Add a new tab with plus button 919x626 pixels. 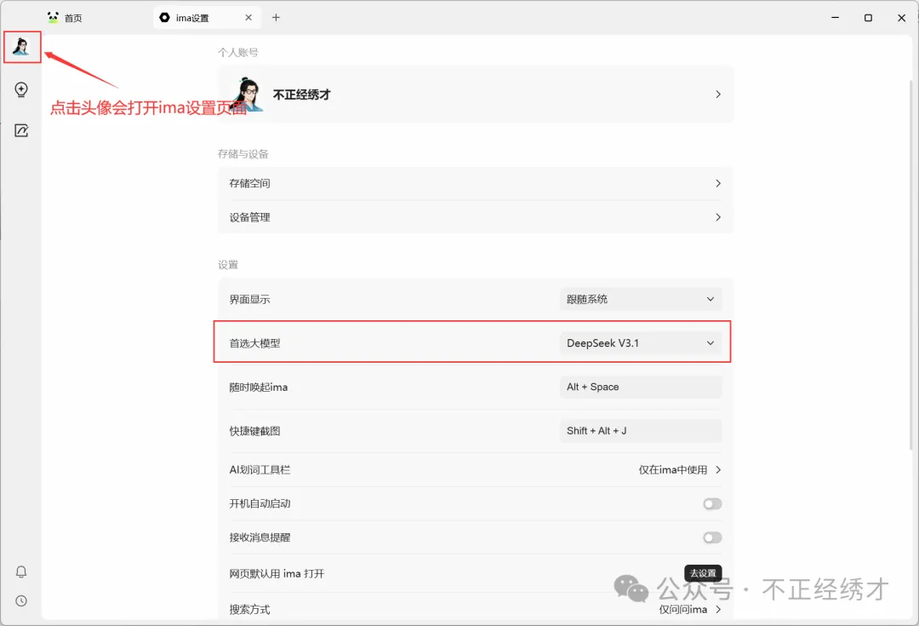(276, 18)
